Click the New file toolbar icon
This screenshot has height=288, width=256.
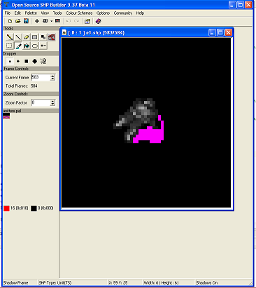tap(10, 21)
